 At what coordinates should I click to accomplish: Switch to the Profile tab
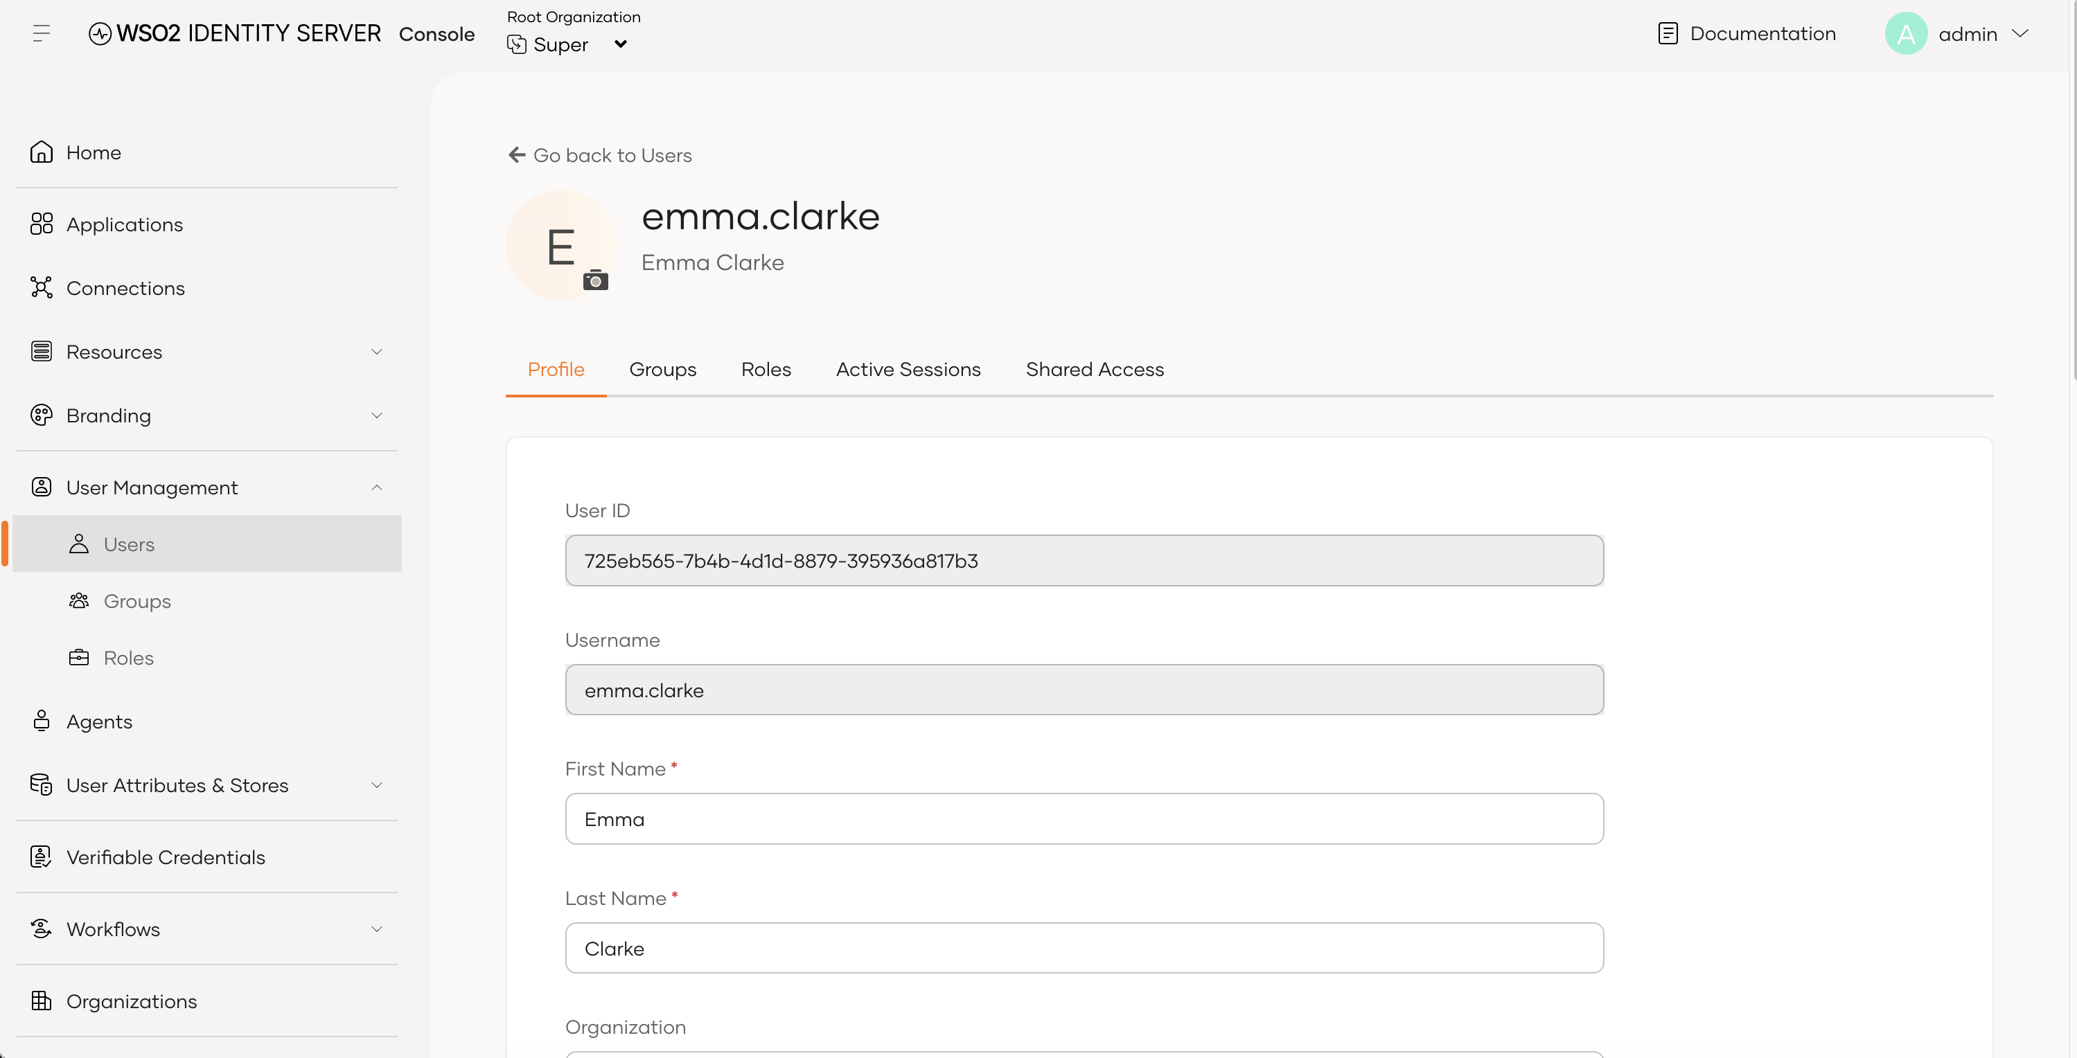pyautogui.click(x=556, y=369)
